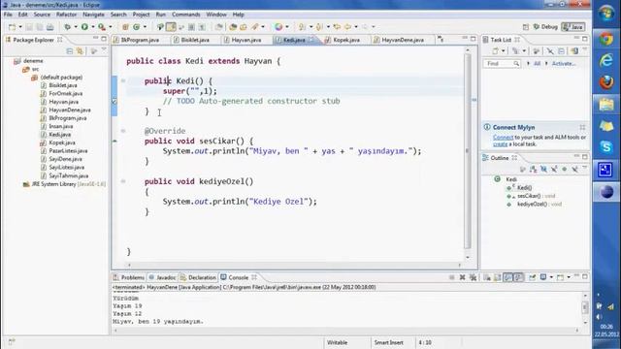Viewport: 621px width, 349px height.
Task: Select the Java perspective button
Action: 573,27
